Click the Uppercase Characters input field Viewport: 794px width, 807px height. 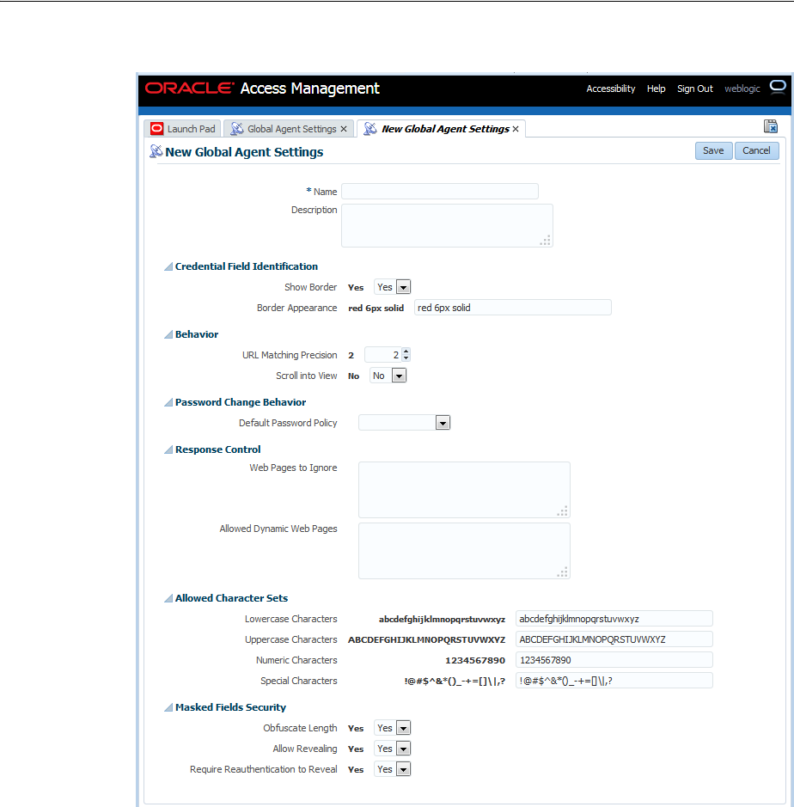[614, 639]
